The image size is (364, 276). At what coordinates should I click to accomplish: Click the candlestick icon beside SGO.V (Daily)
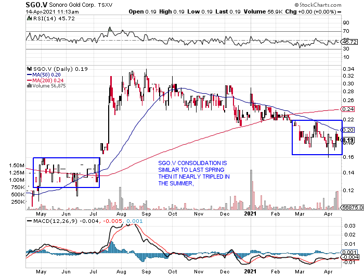(30, 69)
